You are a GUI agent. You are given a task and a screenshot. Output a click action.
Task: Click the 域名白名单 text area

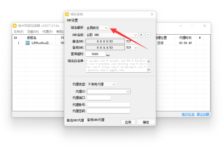[x=116, y=65]
